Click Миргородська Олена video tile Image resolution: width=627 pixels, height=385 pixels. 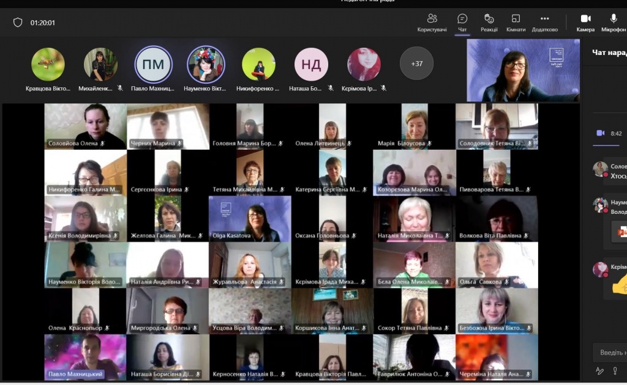coord(168,311)
